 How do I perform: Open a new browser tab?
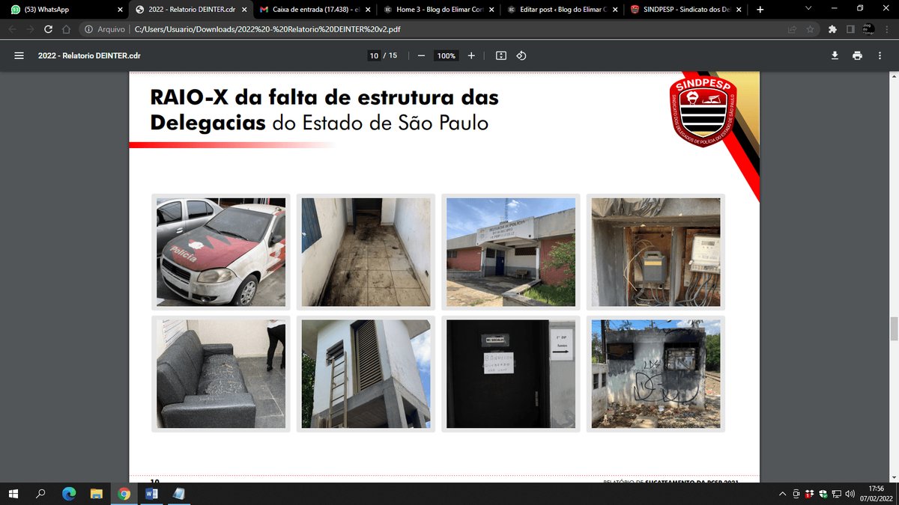(x=760, y=10)
